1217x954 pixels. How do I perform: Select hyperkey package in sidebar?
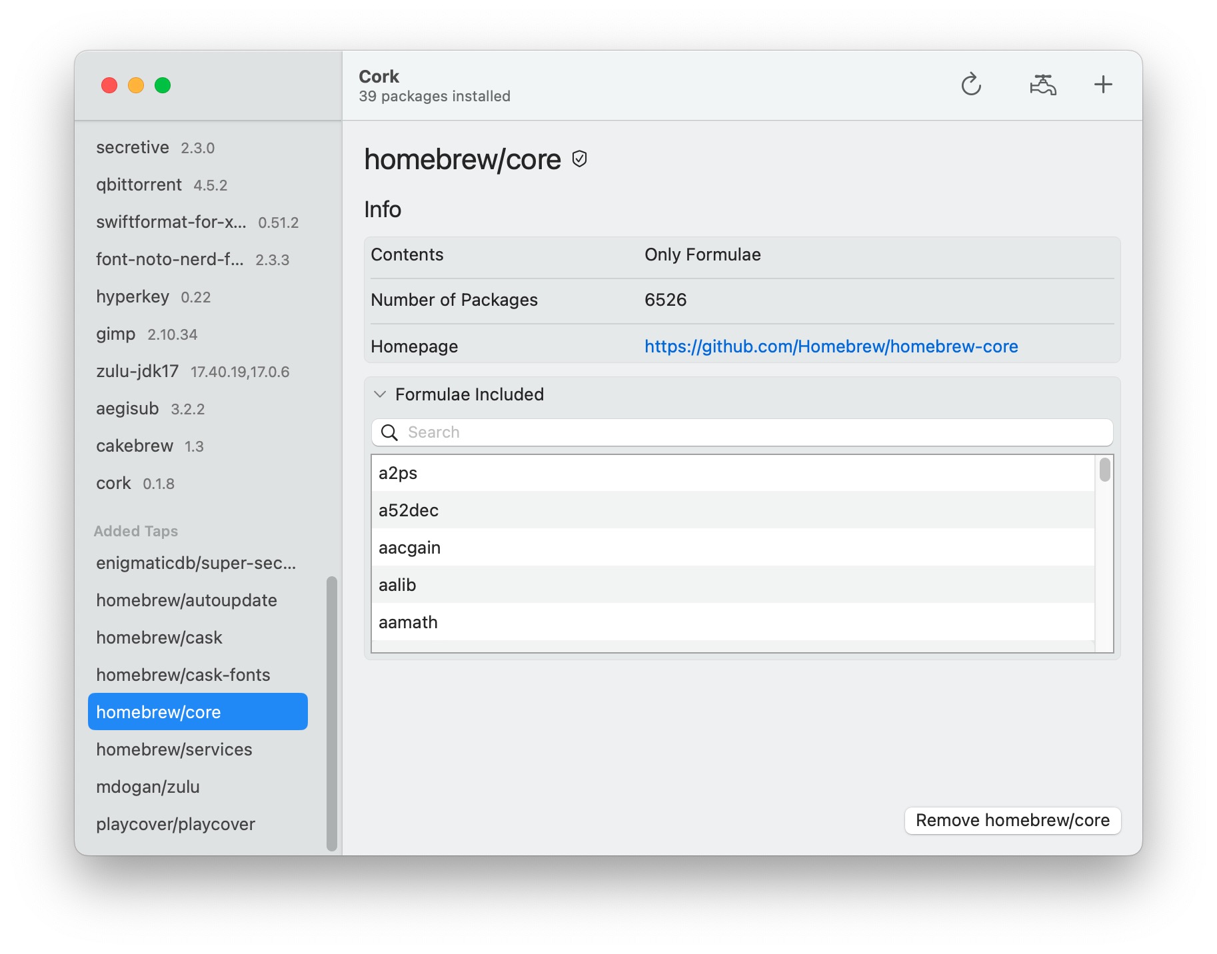tap(198, 296)
